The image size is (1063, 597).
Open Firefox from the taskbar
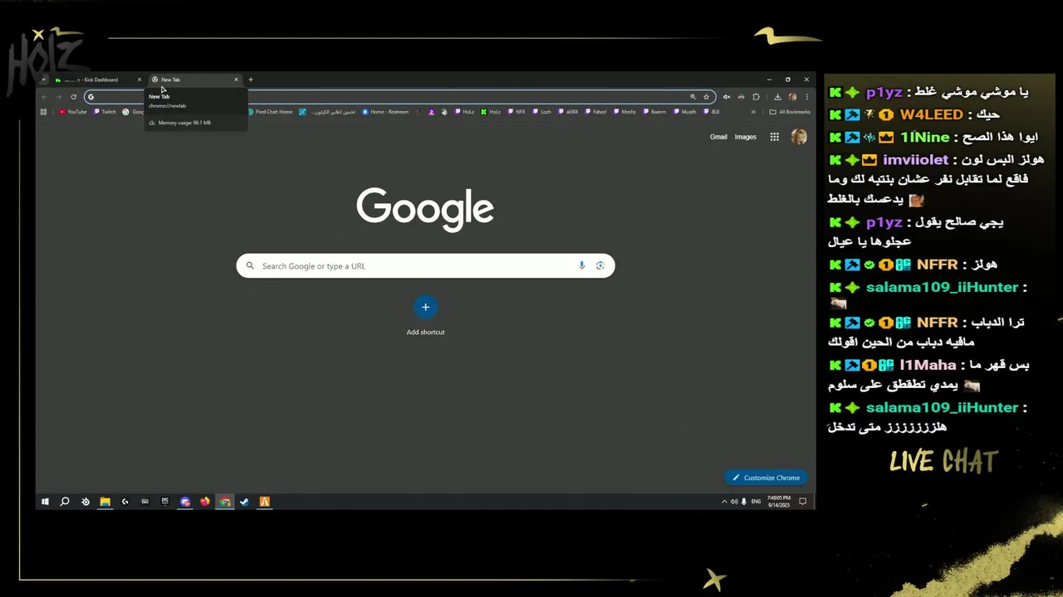204,502
